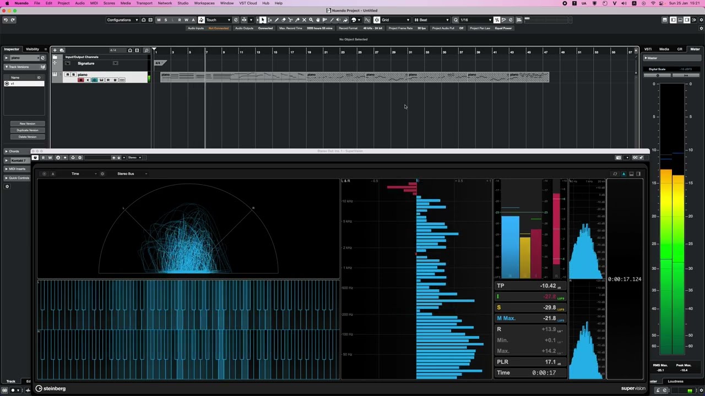Select the Split scissors tool
The height and width of the screenshot is (396, 705).
click(x=290, y=20)
